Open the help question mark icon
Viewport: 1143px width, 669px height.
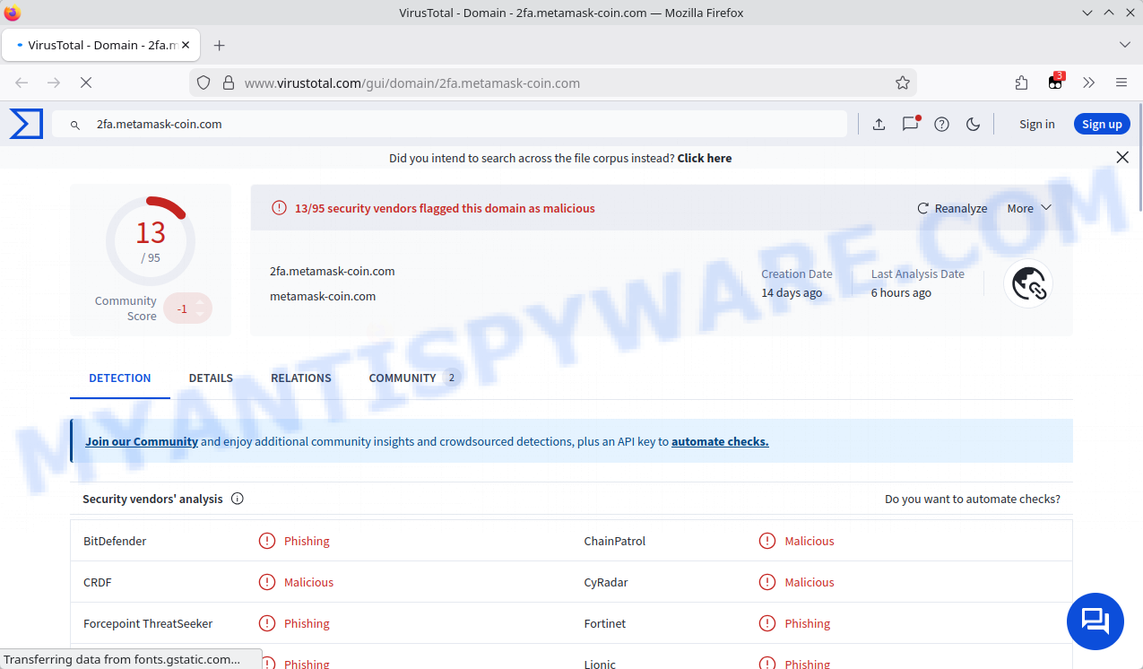[941, 125]
